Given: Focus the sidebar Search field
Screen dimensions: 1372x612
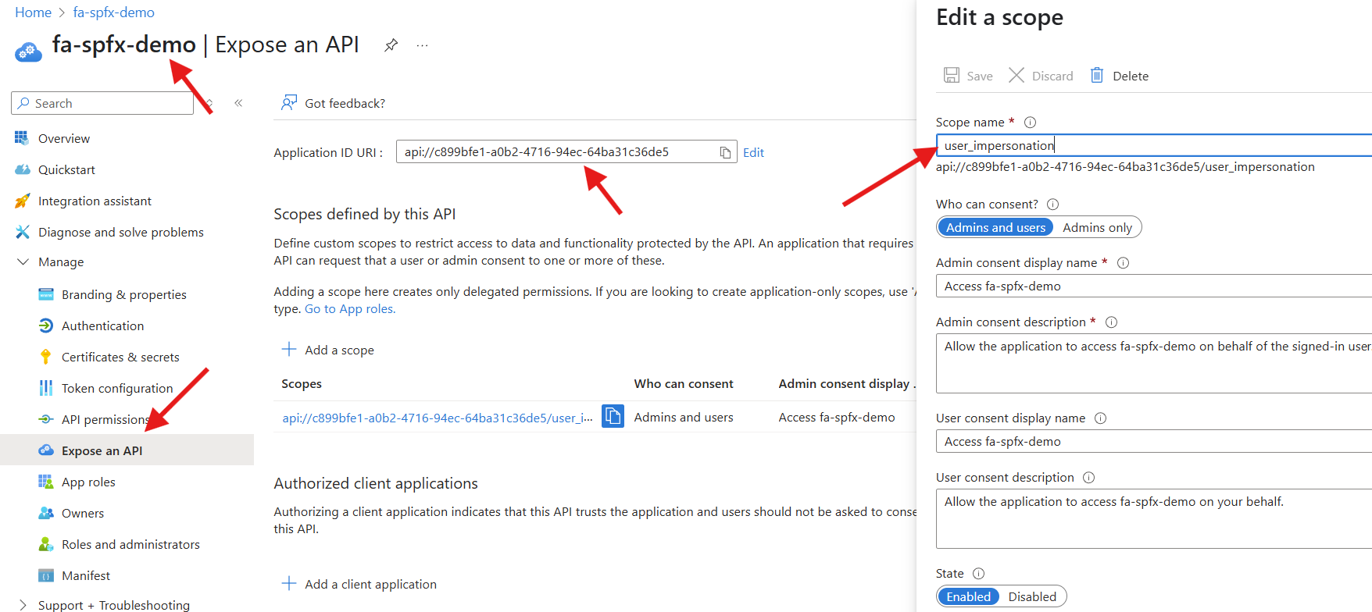Looking at the screenshot, I should pyautogui.click(x=102, y=103).
